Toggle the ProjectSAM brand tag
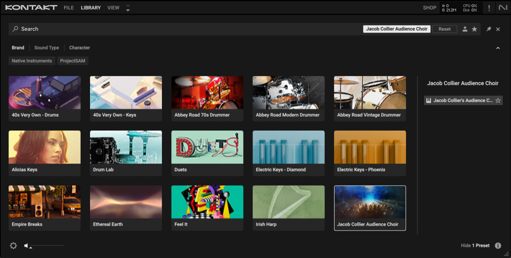The image size is (511, 258). (x=73, y=61)
